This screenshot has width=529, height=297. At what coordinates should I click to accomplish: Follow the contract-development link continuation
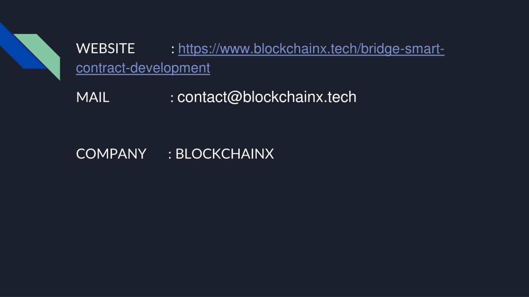tap(143, 69)
